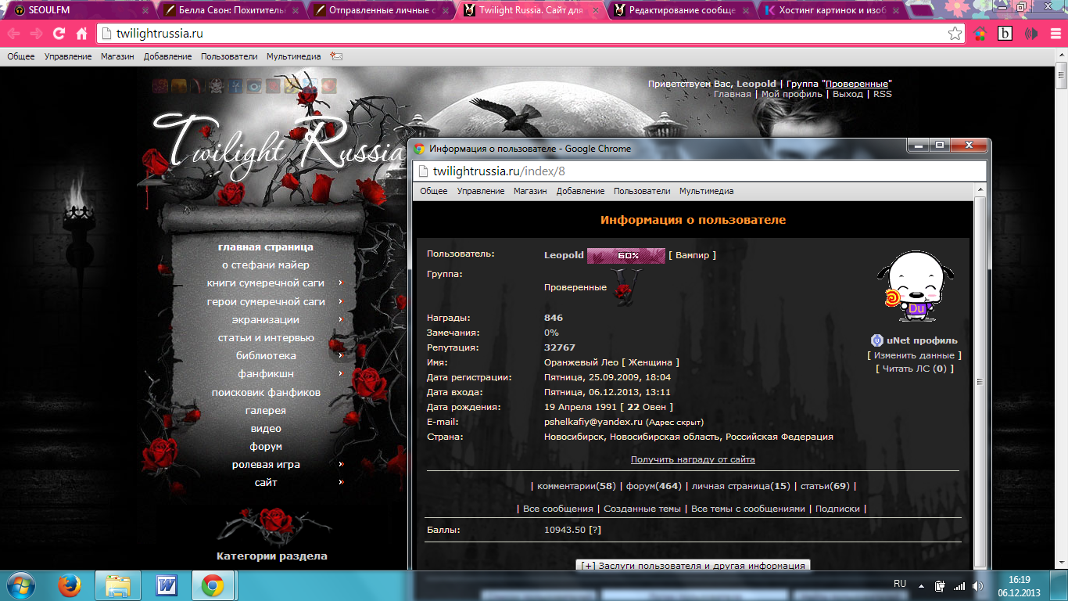Select the blue eye theme icon

(254, 86)
